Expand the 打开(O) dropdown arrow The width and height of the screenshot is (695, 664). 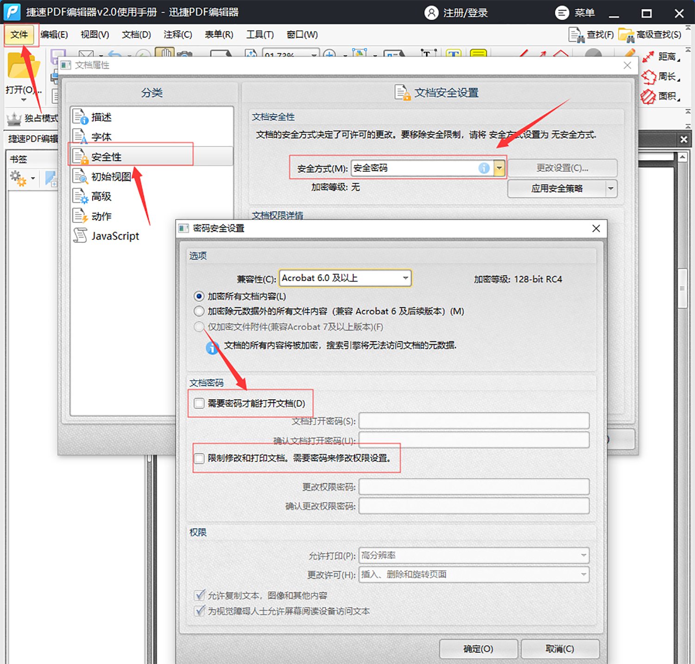(x=24, y=100)
